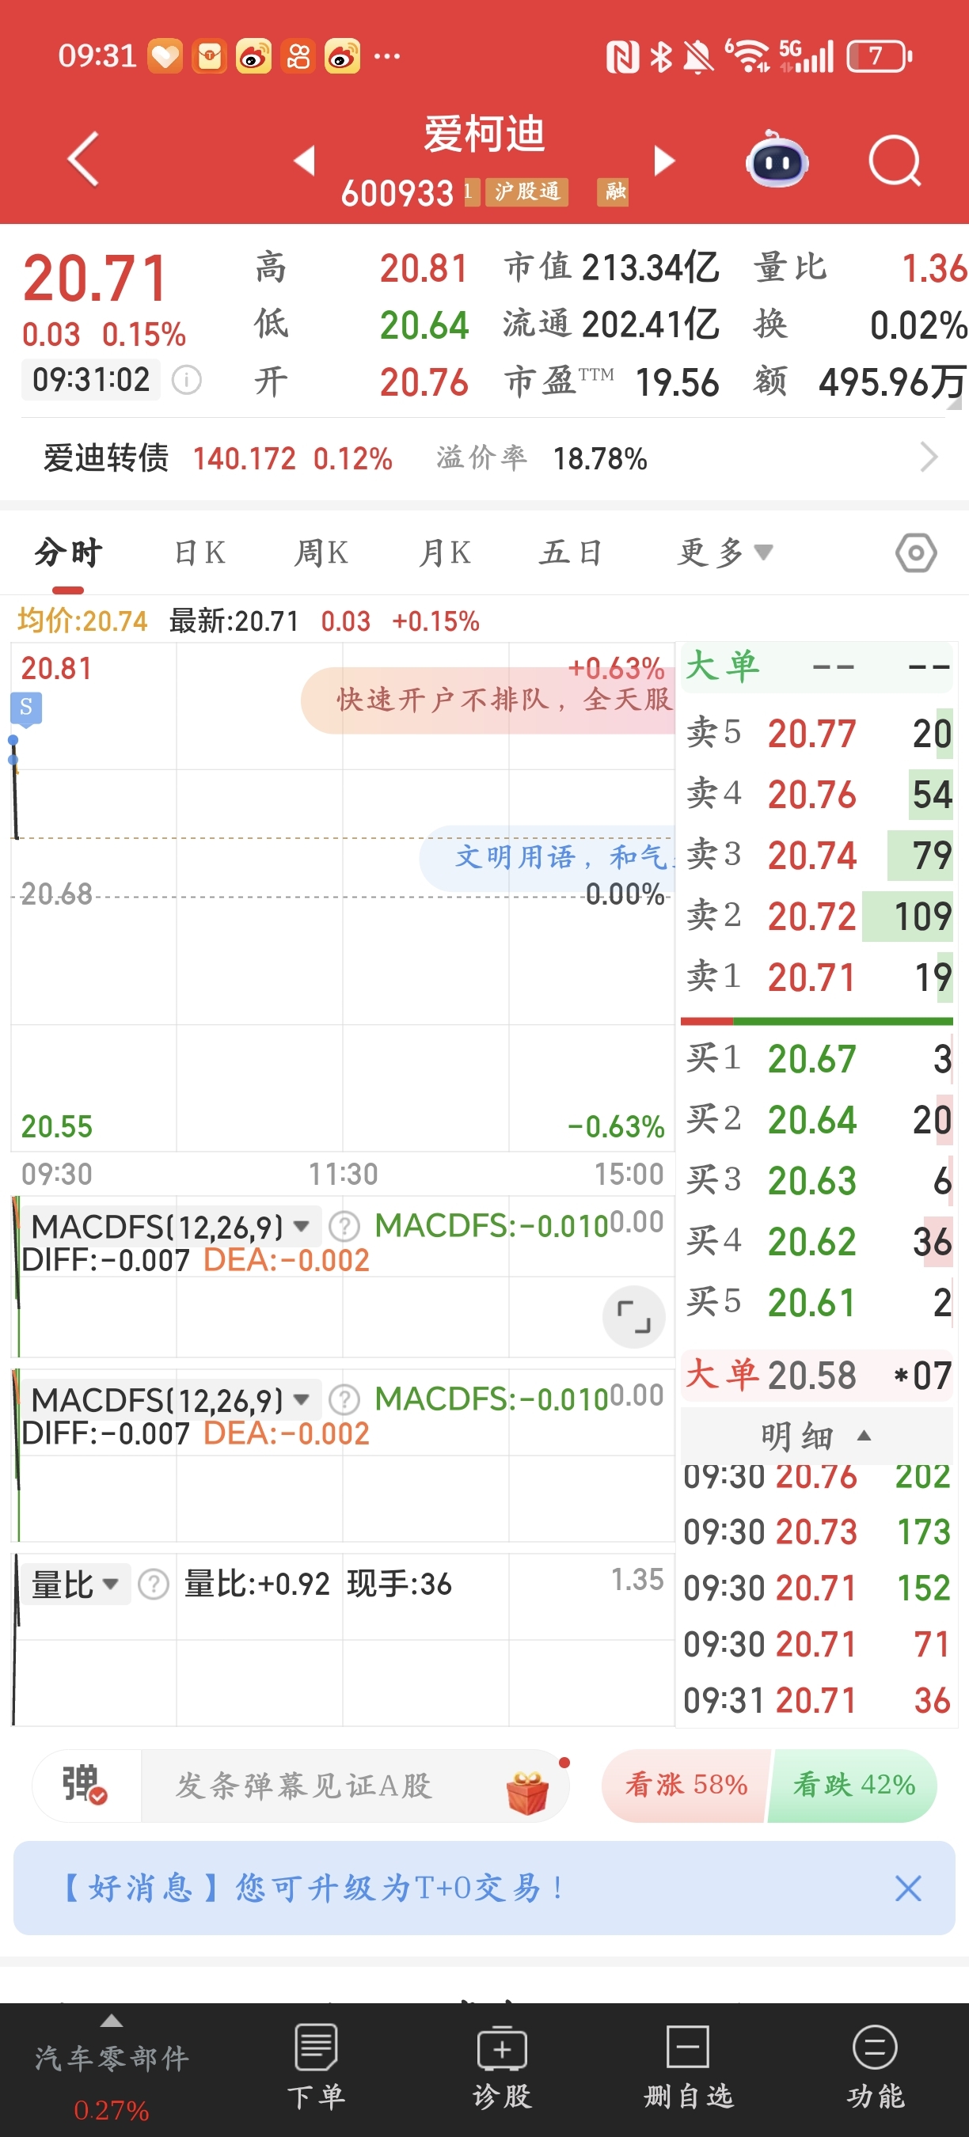
Task: Toggle the 弹 danmaku switch
Action: [85, 1786]
